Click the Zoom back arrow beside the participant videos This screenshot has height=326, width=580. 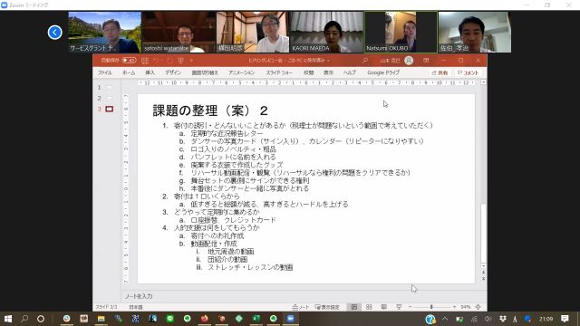pos(54,33)
